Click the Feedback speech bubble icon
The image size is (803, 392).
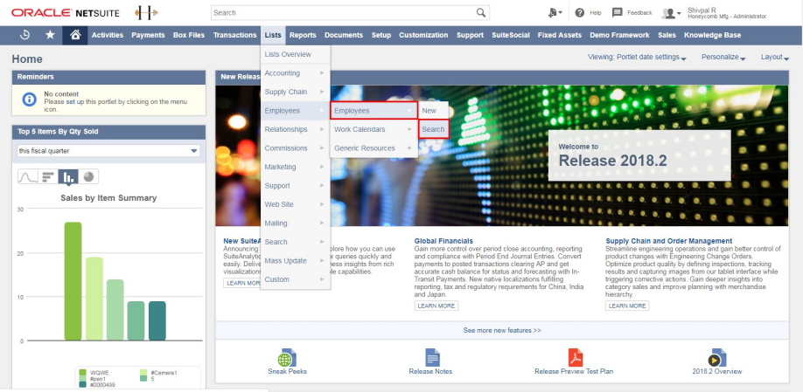pos(618,12)
